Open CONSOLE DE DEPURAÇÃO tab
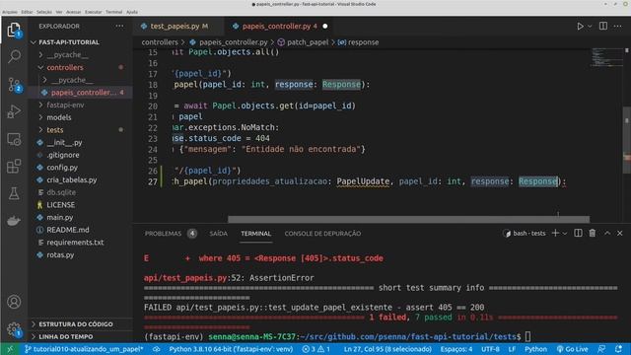Viewport: 631px width, 355px height. 322,234
